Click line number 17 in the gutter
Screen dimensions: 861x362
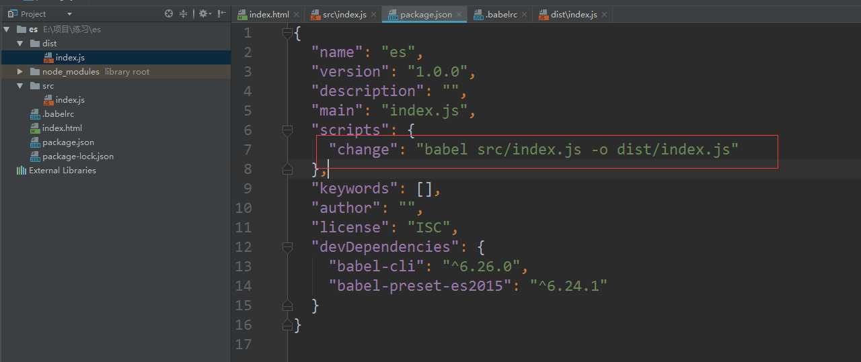pos(244,344)
